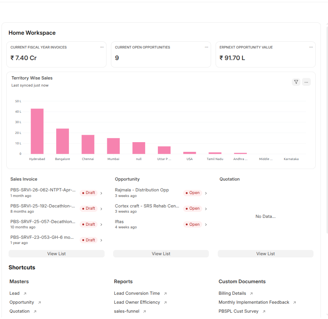Viewport: 328px width, 319px height.
Task: Expand Rajmala - Distribution Opp chevron
Action: [206, 193]
